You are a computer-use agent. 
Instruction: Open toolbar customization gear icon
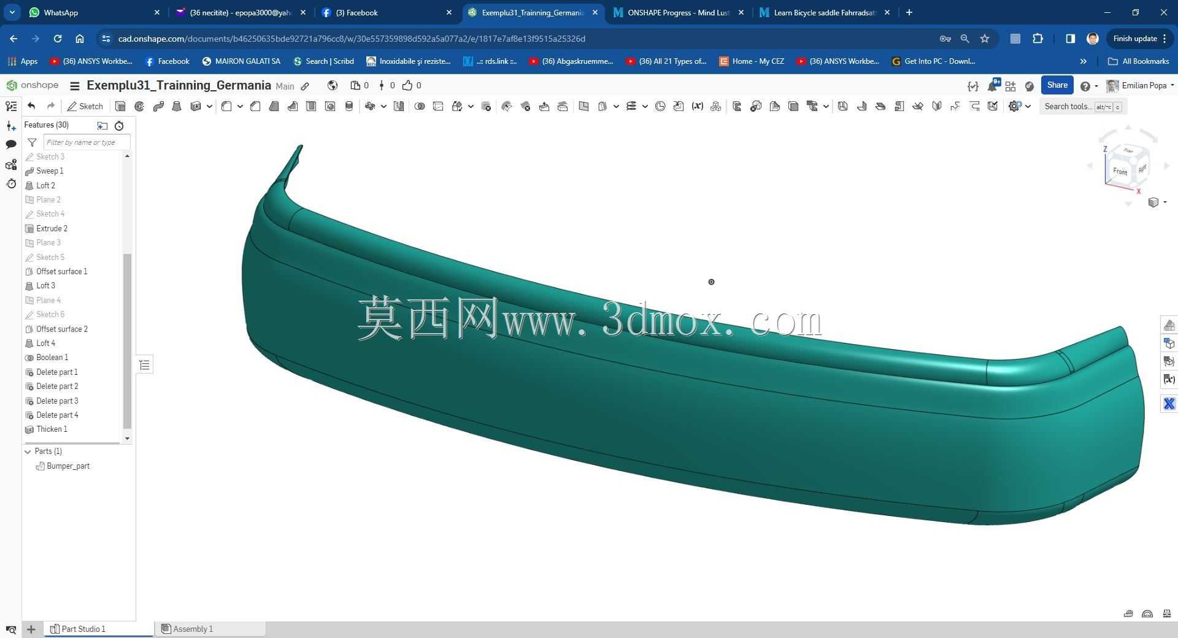click(x=1014, y=106)
